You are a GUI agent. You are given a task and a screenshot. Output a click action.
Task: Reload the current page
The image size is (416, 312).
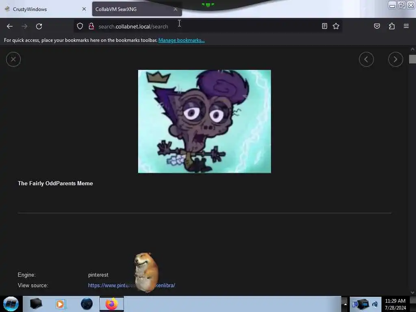point(39,26)
